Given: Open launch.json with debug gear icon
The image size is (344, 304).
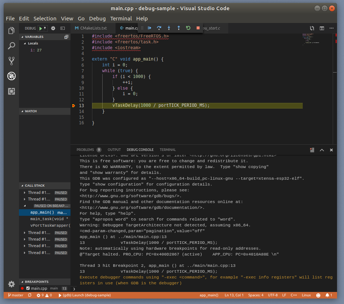Looking at the screenshot, I should tap(53, 28).
